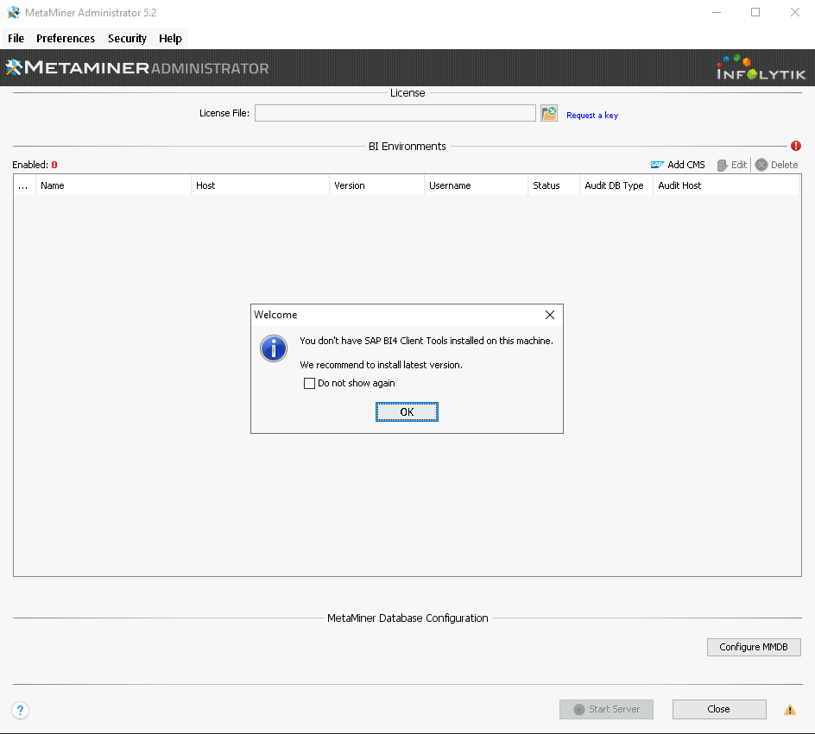Minimize the MetaMiner Administrator window

point(717,12)
